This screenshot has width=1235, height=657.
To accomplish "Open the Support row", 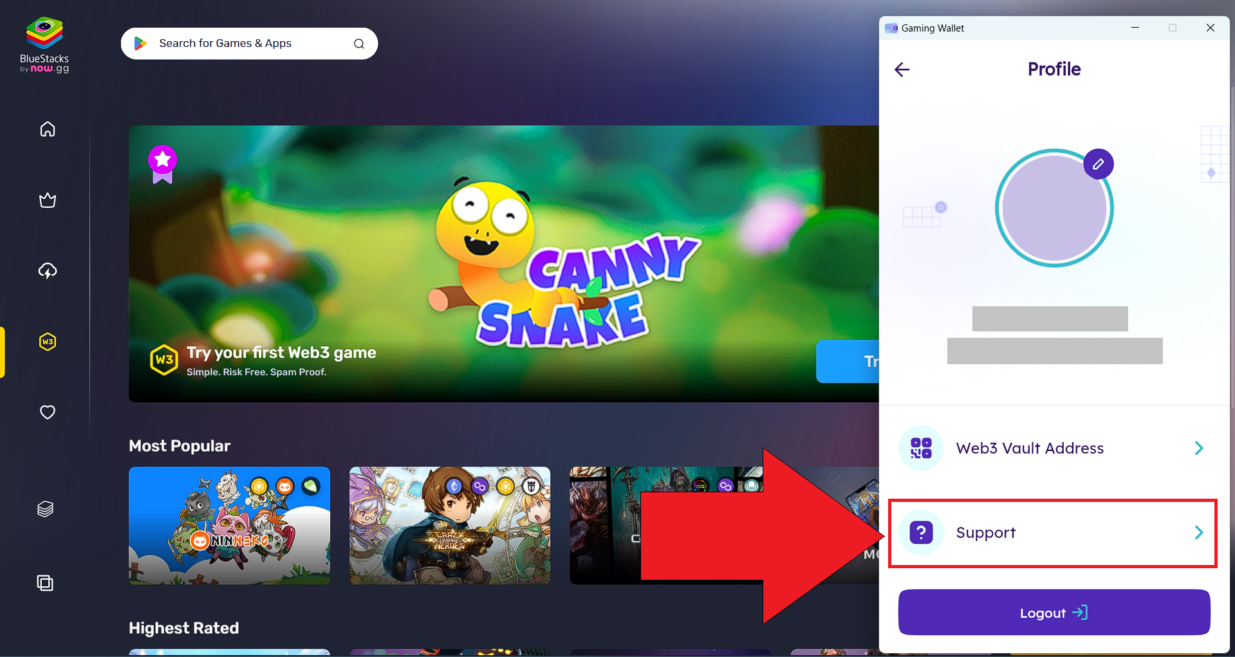I will tap(1053, 533).
